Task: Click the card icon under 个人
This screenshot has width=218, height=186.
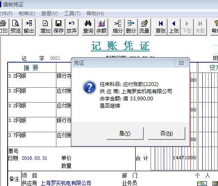Action: point(202,183)
